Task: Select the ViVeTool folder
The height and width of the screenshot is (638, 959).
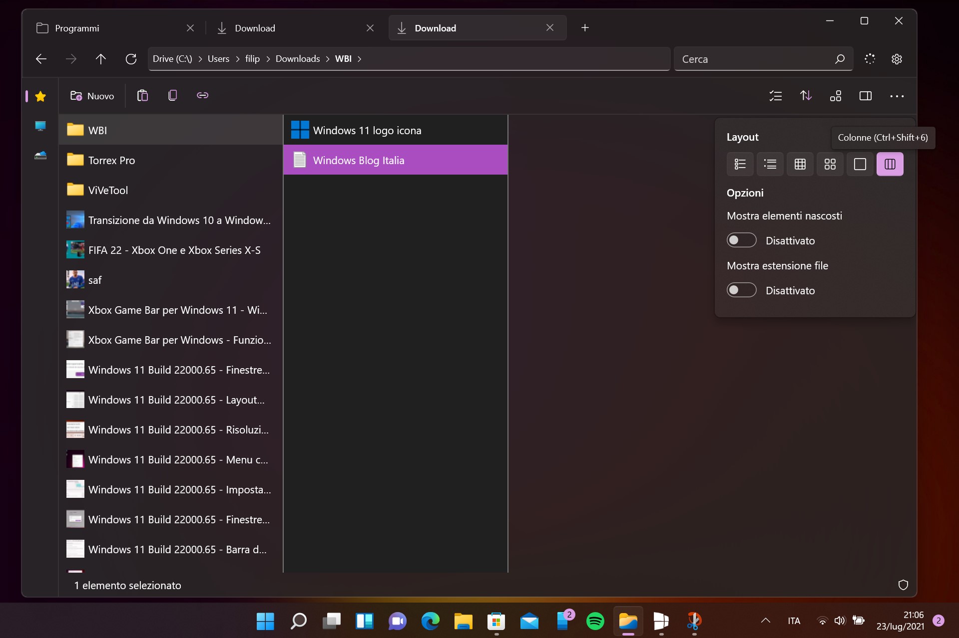Action: (171, 190)
